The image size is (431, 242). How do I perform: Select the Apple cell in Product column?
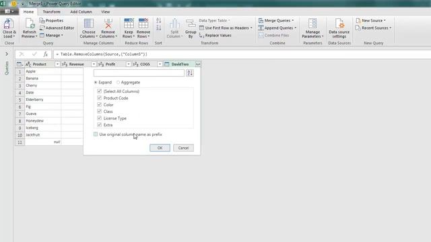click(x=42, y=71)
